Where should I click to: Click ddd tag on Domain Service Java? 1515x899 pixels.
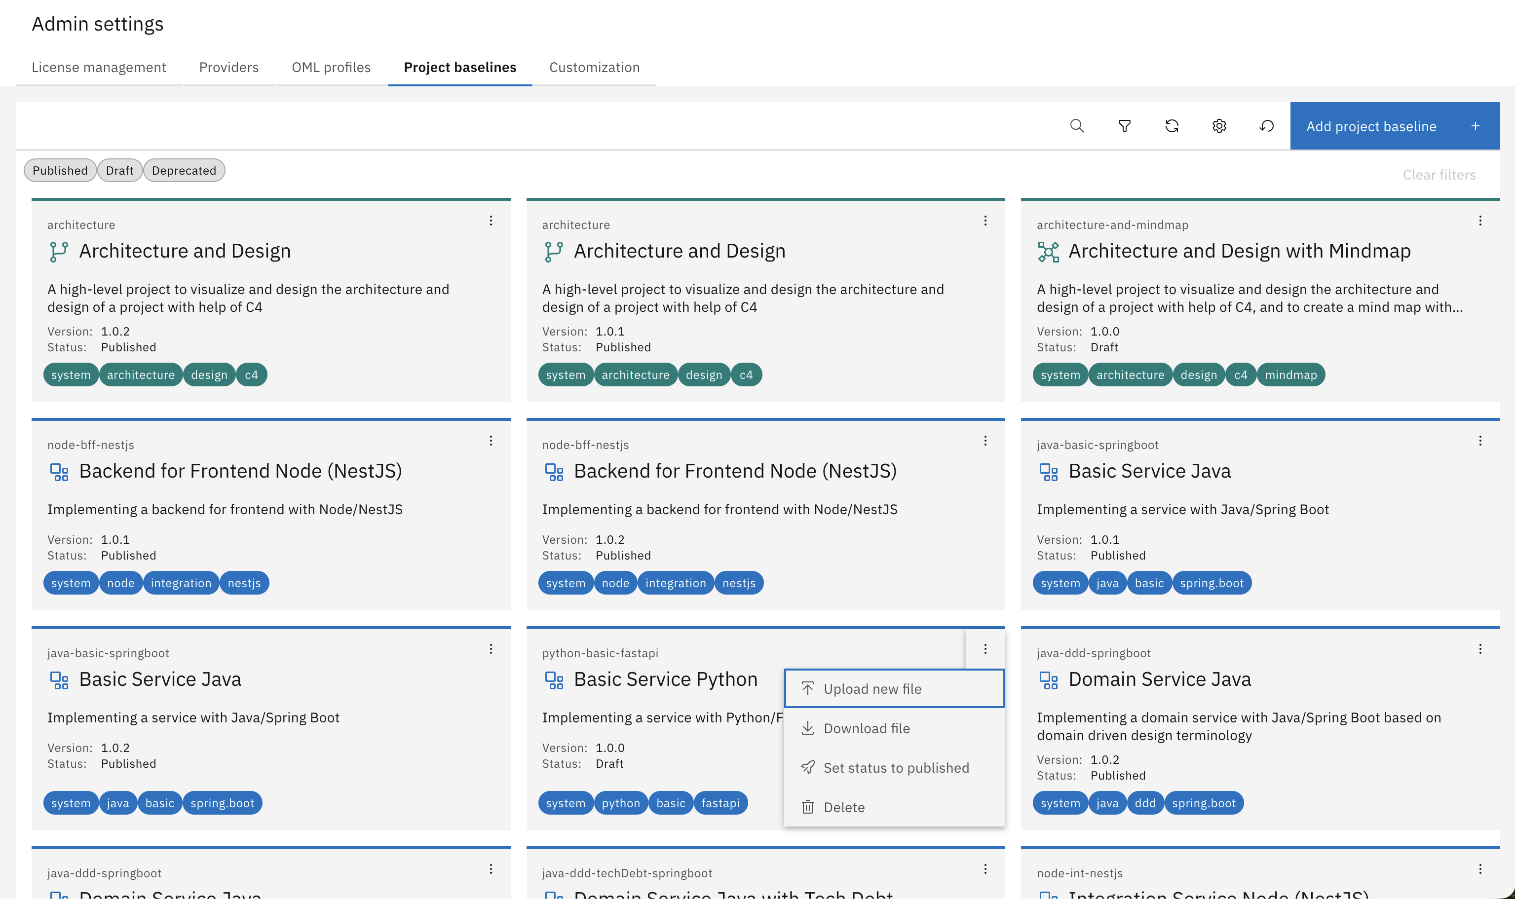point(1145,803)
